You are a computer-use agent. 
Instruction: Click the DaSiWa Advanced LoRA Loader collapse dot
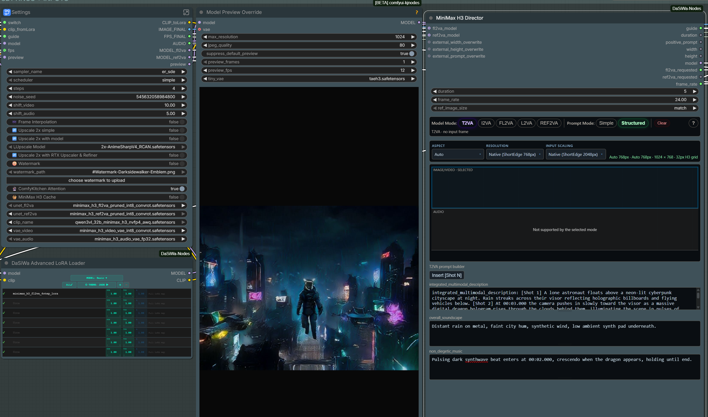[6, 263]
